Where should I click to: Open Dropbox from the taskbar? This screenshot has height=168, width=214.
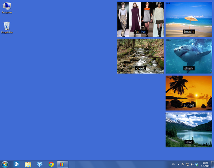point(40,164)
